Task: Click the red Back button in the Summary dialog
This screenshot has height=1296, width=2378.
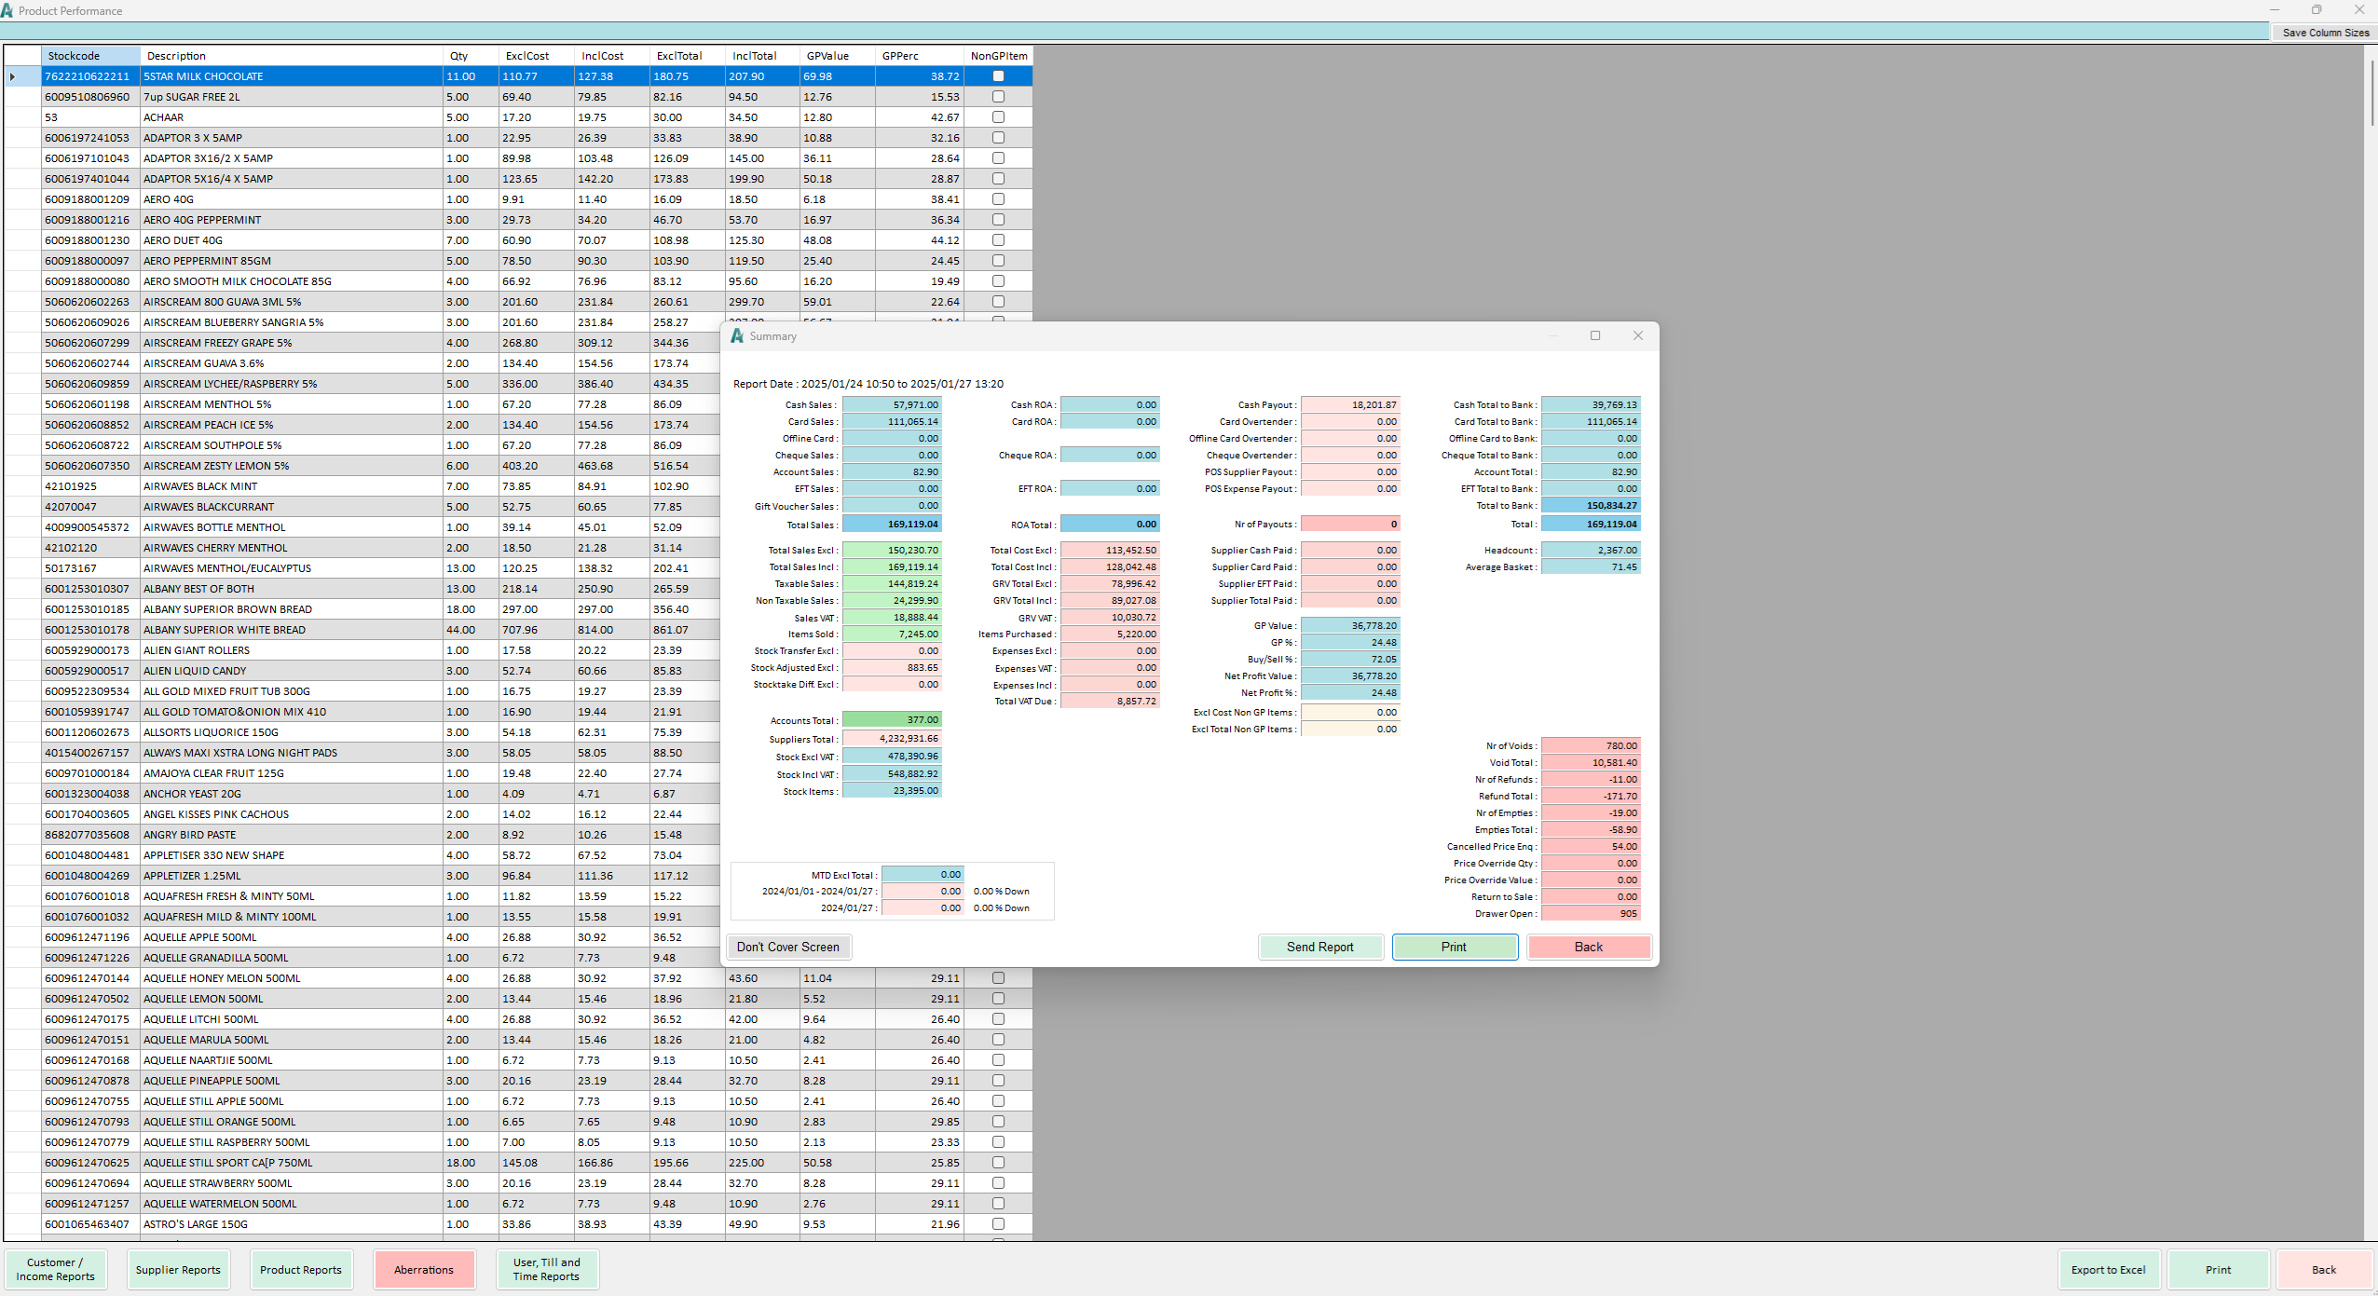Action: pyautogui.click(x=1588, y=947)
